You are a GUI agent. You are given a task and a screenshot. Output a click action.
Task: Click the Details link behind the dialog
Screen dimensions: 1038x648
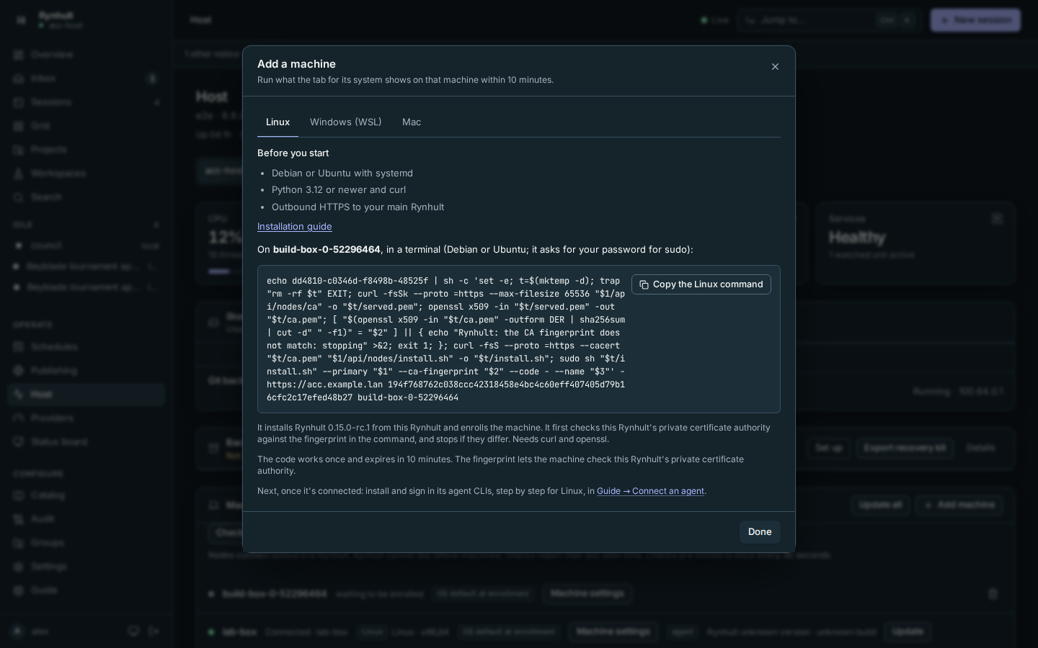[980, 448]
